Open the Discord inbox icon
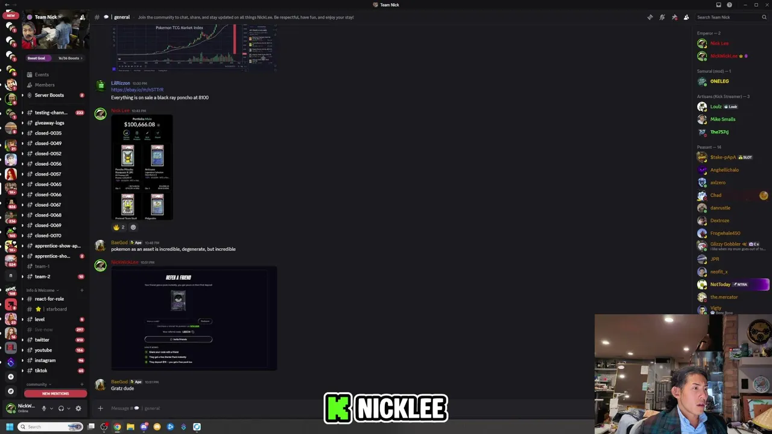Viewport: 772px width, 434px height. [718, 5]
